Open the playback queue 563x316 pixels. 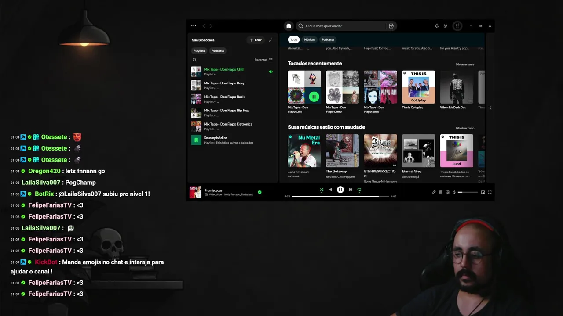click(441, 192)
